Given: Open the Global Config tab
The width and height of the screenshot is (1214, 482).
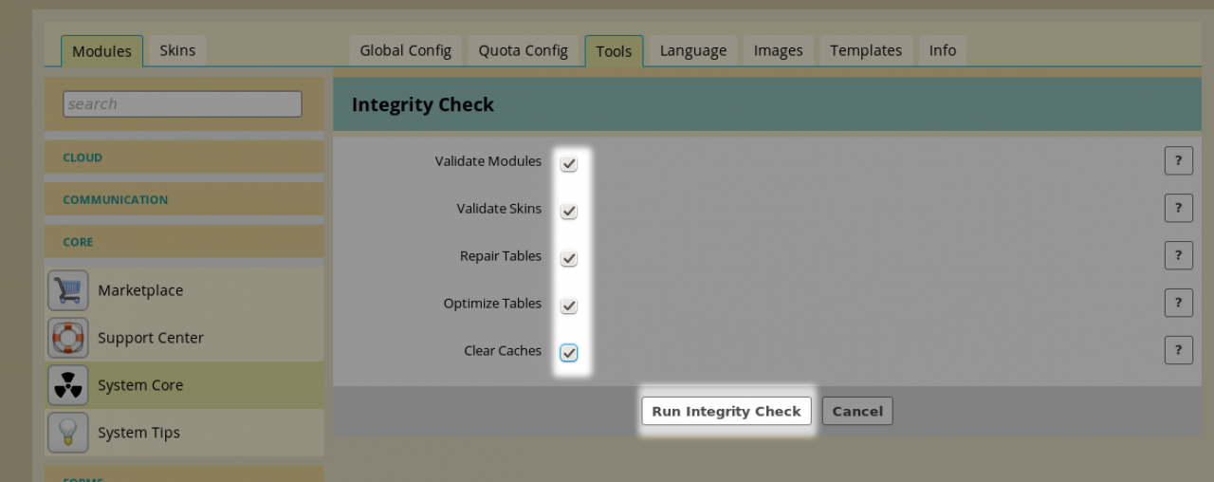Looking at the screenshot, I should (x=405, y=50).
